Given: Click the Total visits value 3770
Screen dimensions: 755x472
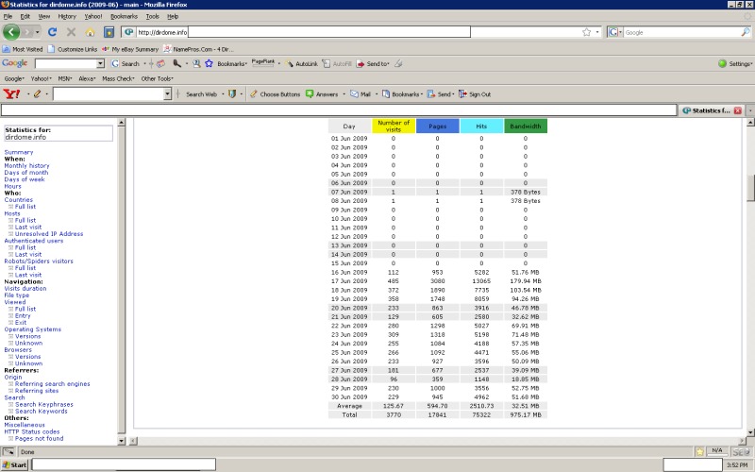Looking at the screenshot, I should (394, 414).
